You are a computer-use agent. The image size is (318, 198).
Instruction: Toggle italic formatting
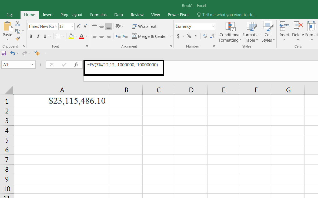pos(38,36)
